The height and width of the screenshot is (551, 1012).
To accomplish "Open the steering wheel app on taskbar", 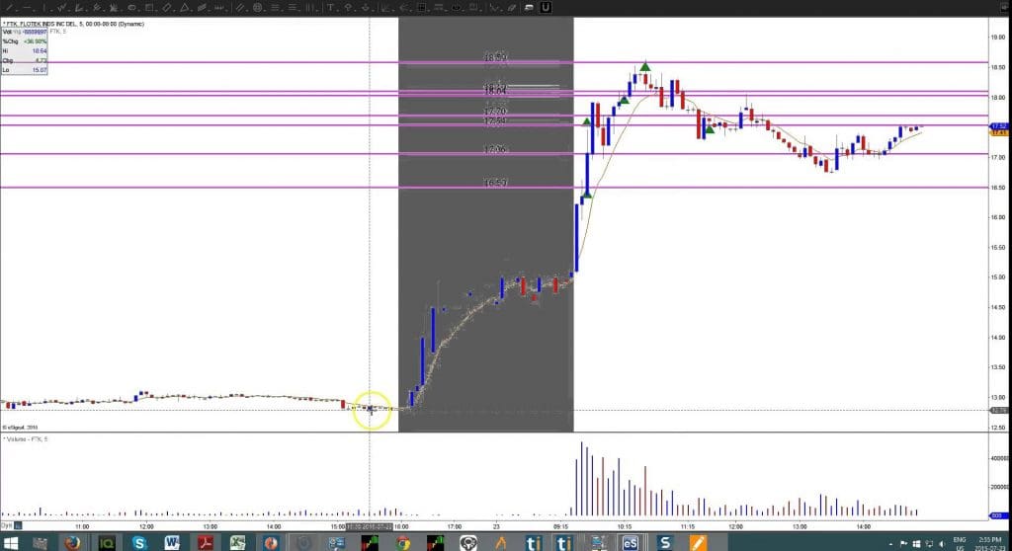I will pos(468,543).
